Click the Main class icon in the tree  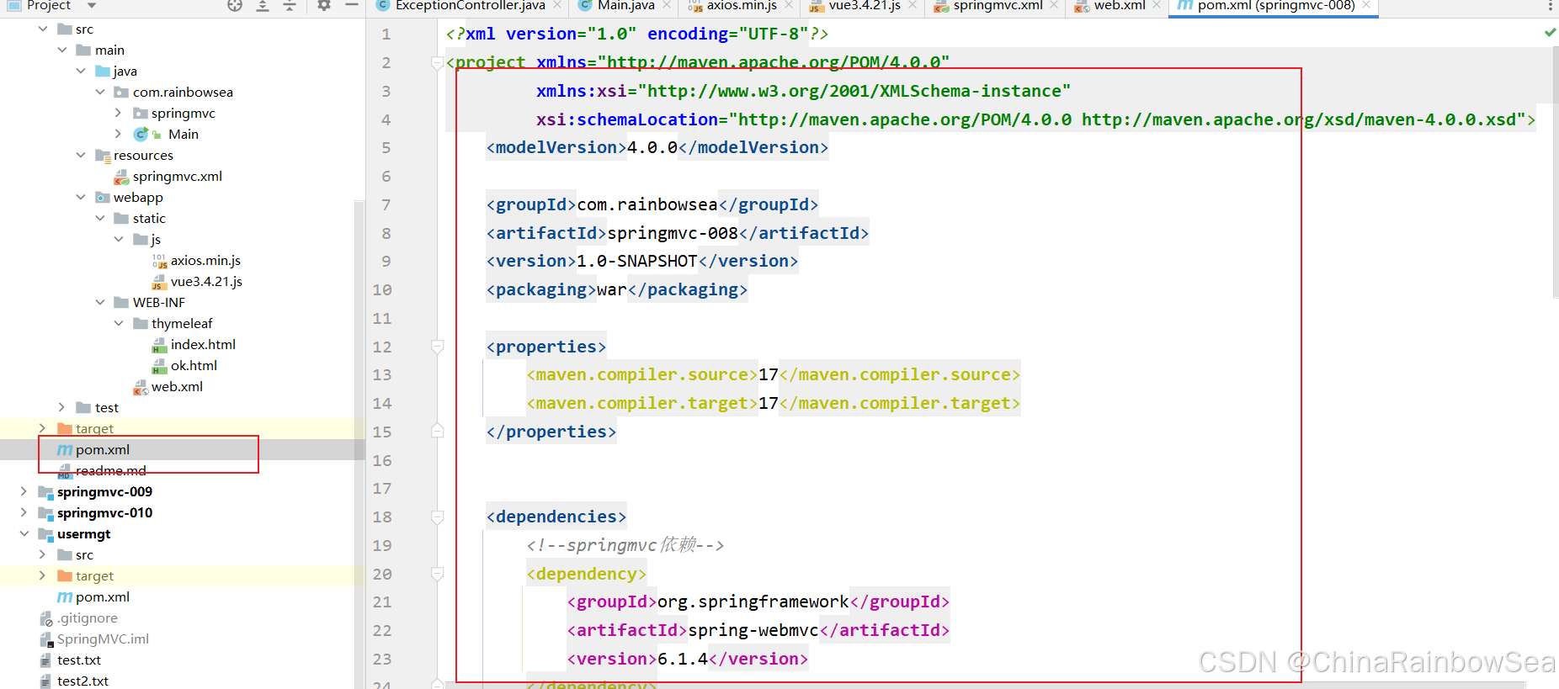141,134
